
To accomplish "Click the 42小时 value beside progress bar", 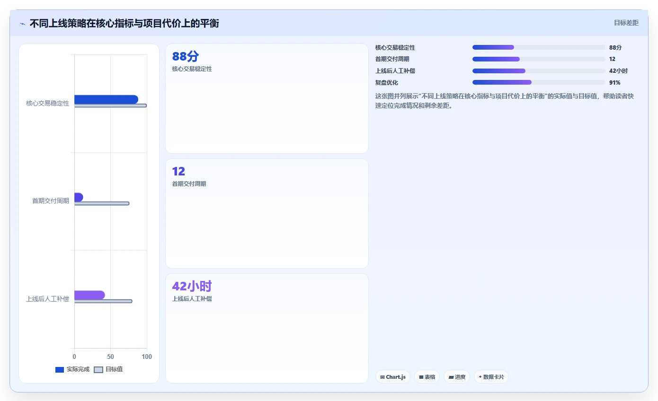I will tap(618, 71).
